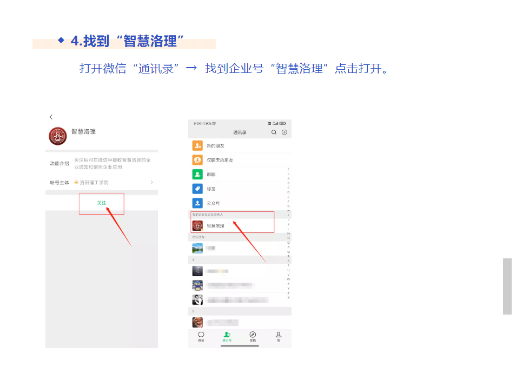The image size is (516, 367).
Task: Click the search magnifier in 通讯录
Action: tap(274, 132)
